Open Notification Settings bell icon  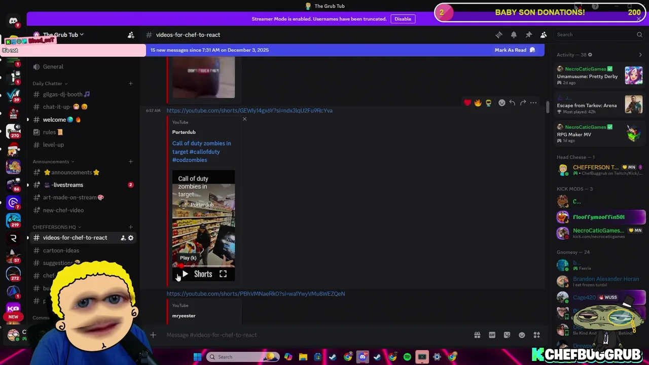(x=514, y=34)
